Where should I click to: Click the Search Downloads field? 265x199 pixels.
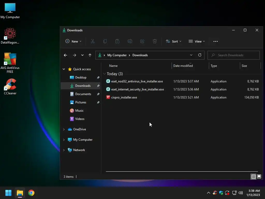(234, 55)
